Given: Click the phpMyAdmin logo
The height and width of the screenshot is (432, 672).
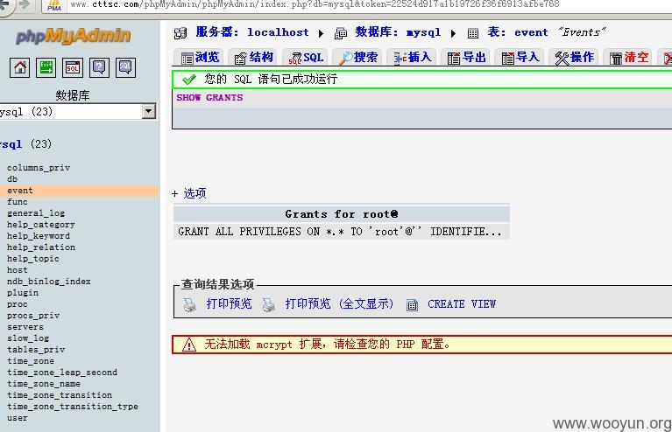Looking at the screenshot, I should point(74,36).
